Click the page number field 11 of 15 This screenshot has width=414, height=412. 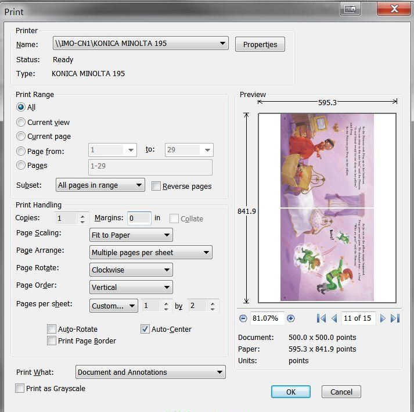pos(358,318)
